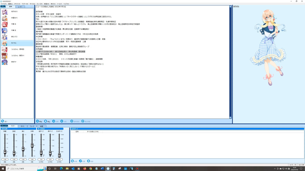Open the notification center icon
The image size is (305, 171).
[x=301, y=169]
